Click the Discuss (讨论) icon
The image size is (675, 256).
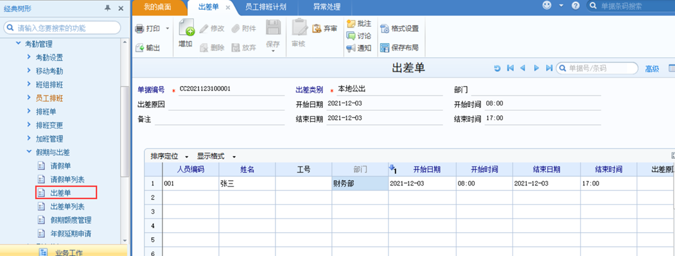(x=351, y=36)
